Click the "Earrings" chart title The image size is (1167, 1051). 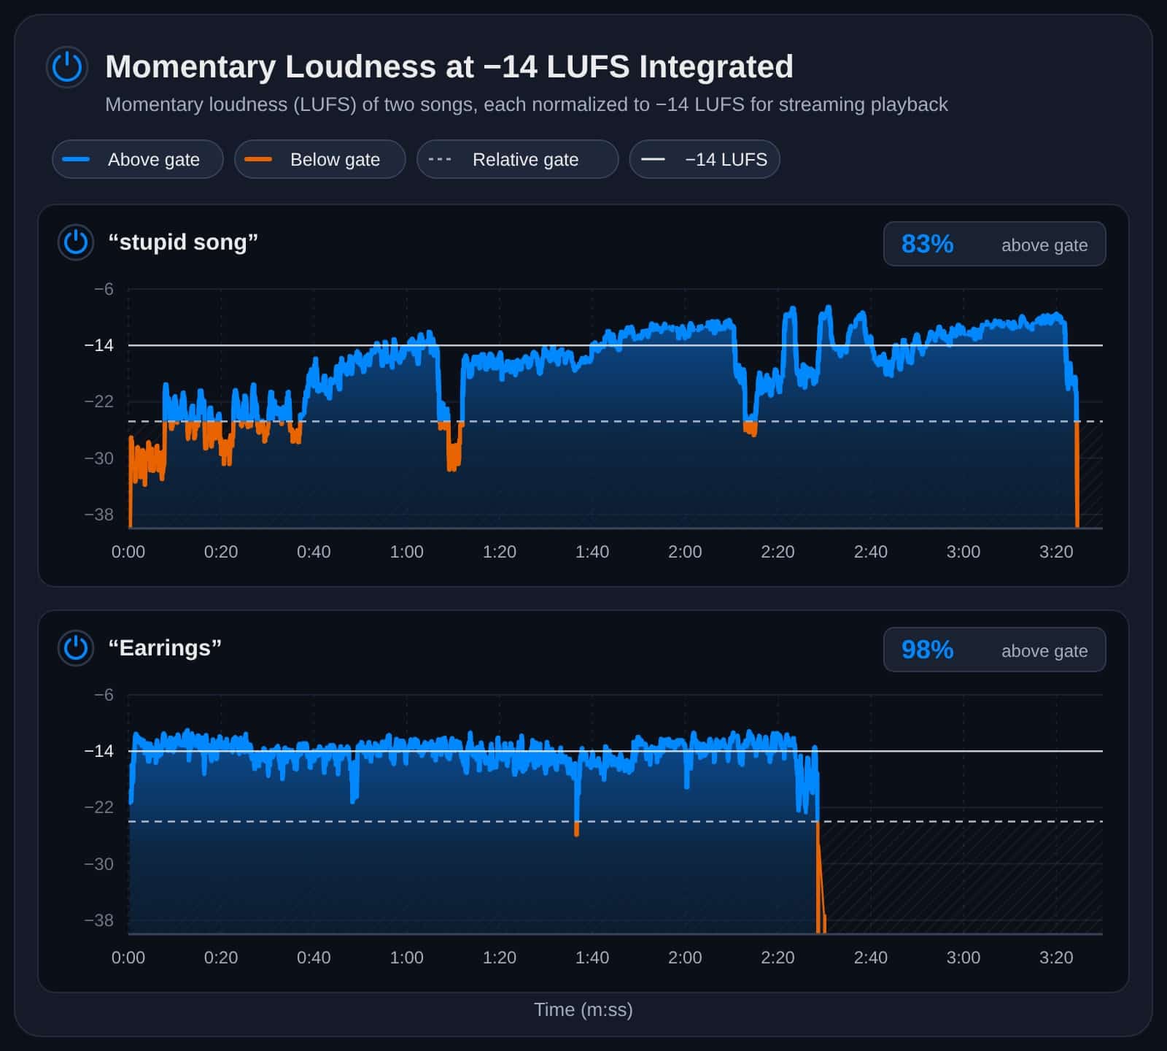tap(165, 648)
